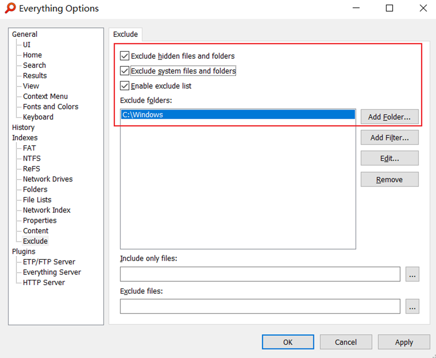Open Content index settings
The image size is (436, 358).
[x=35, y=230]
